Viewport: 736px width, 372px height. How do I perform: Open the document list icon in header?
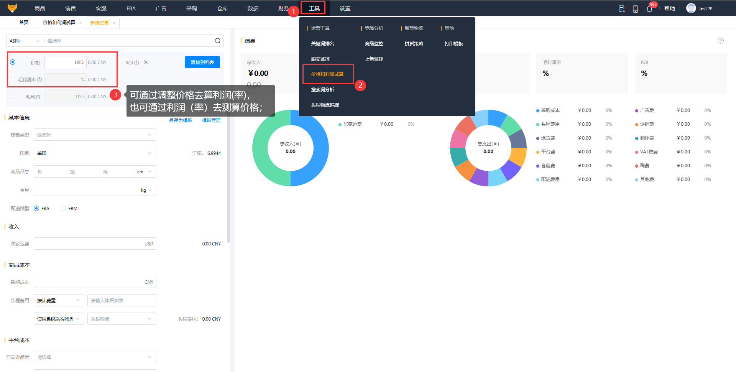621,9
